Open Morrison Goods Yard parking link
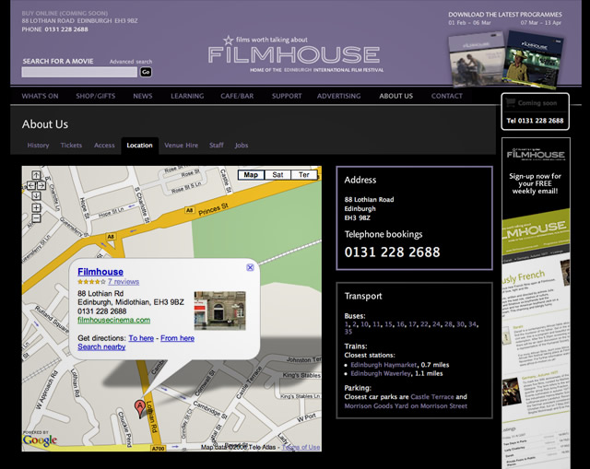This screenshot has height=469, width=590. [x=406, y=405]
